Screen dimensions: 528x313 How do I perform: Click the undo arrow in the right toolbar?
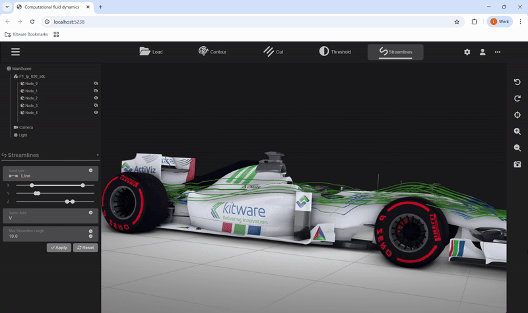(x=517, y=82)
